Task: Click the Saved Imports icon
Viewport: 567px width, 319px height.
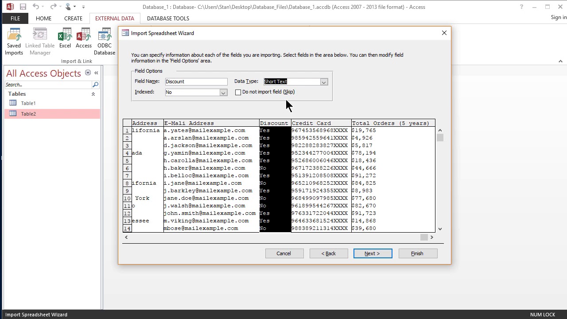Action: (14, 42)
